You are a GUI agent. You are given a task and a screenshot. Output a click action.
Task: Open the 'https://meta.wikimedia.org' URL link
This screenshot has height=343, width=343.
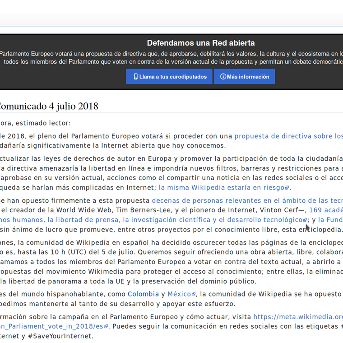[x=298, y=317]
